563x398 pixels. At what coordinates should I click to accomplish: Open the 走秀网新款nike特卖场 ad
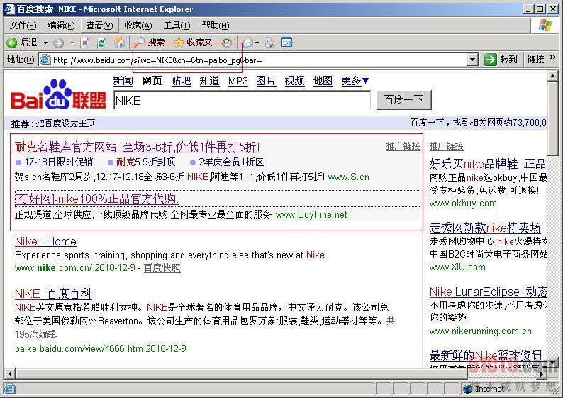pos(485,227)
